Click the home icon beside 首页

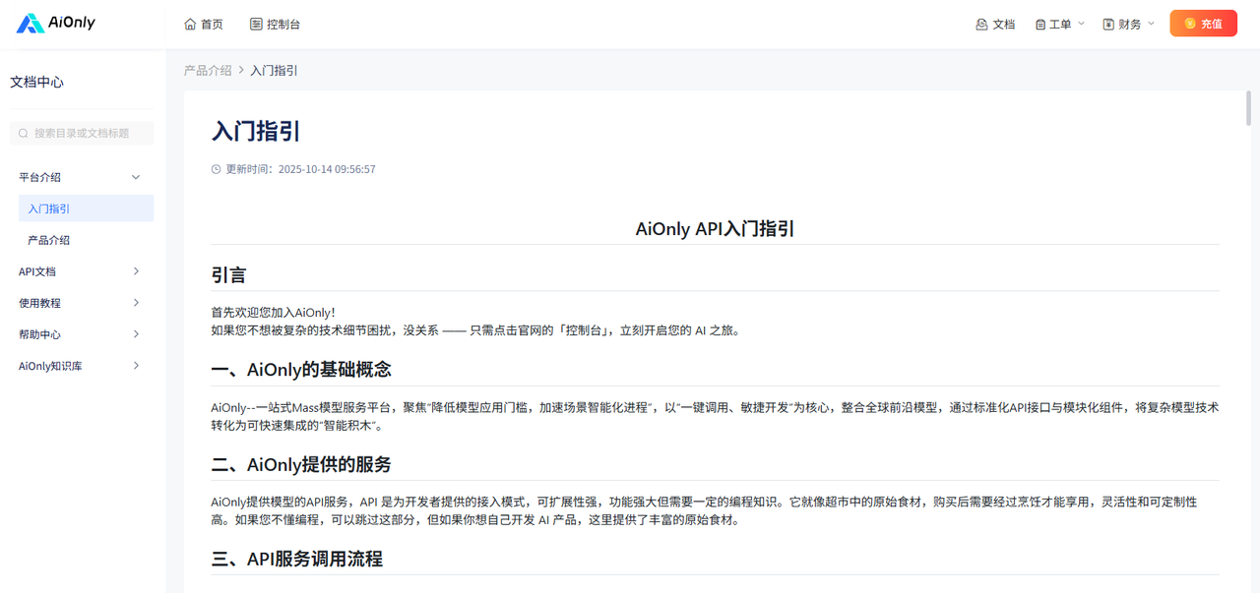190,24
